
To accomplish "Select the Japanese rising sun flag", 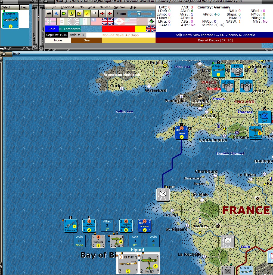I will 73,22.
